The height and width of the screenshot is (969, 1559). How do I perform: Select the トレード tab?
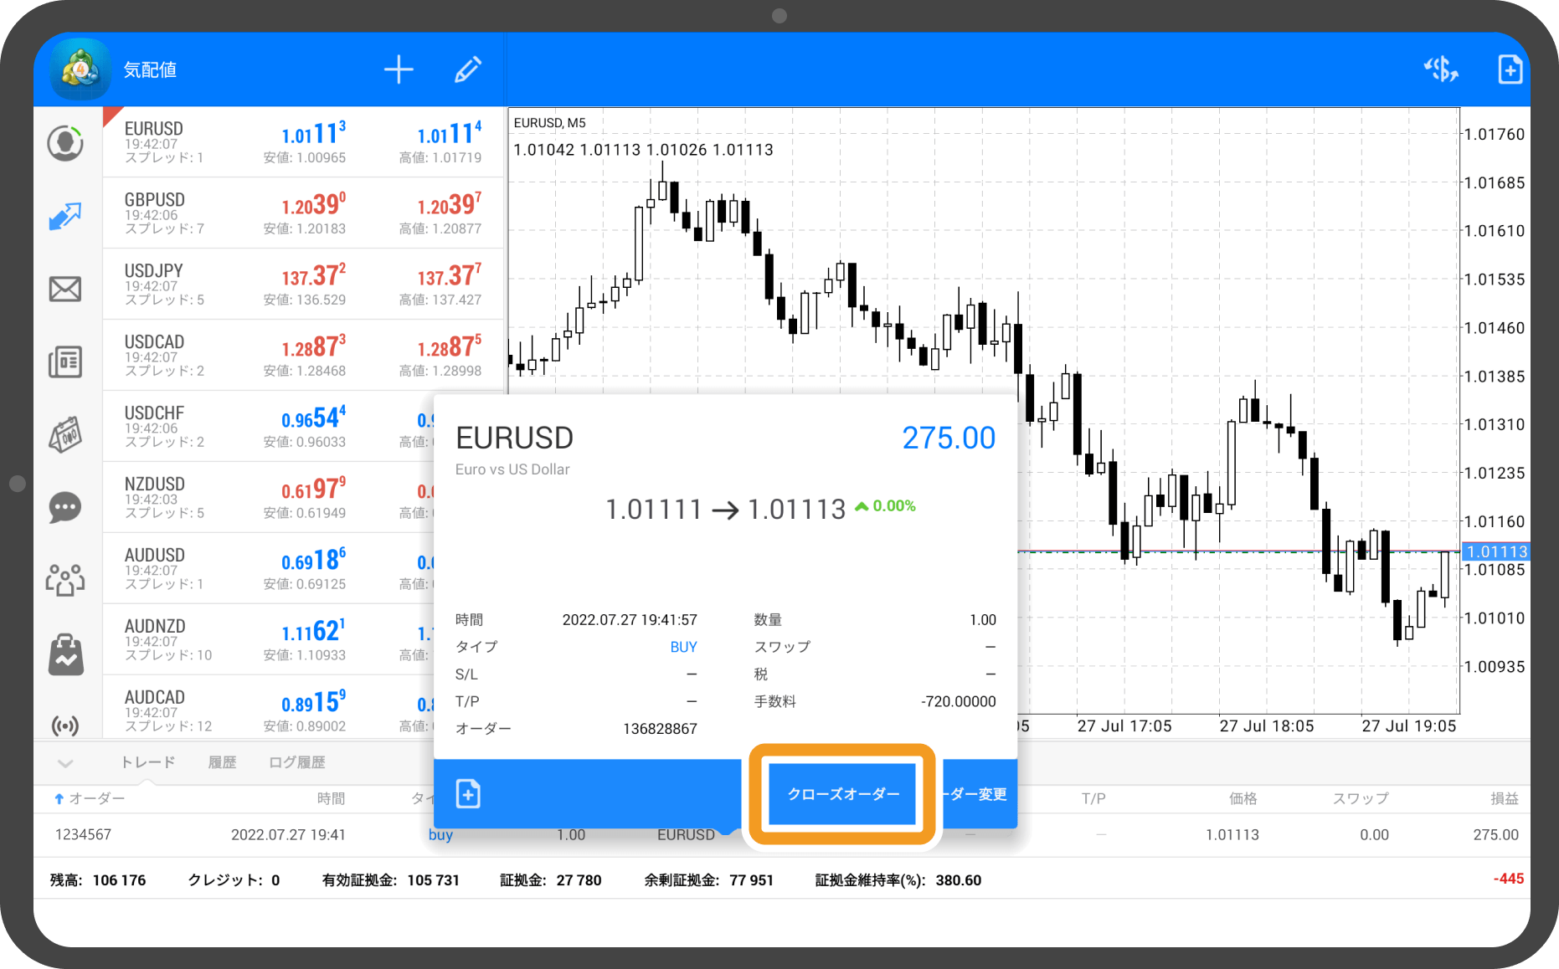147,762
